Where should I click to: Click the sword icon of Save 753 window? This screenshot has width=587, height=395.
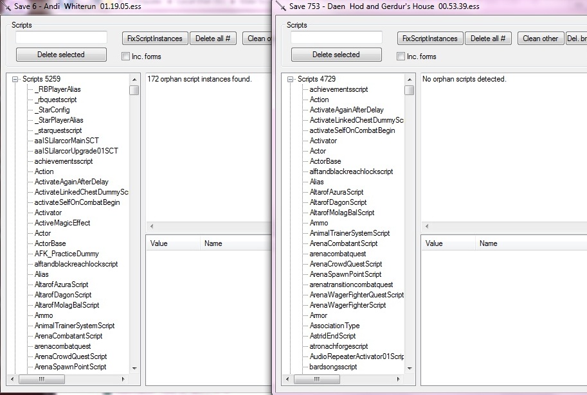point(281,6)
